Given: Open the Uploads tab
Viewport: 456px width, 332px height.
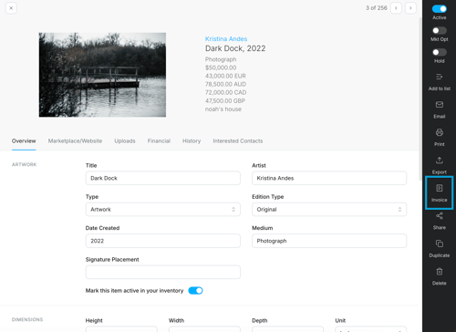Looking at the screenshot, I should 125,140.
